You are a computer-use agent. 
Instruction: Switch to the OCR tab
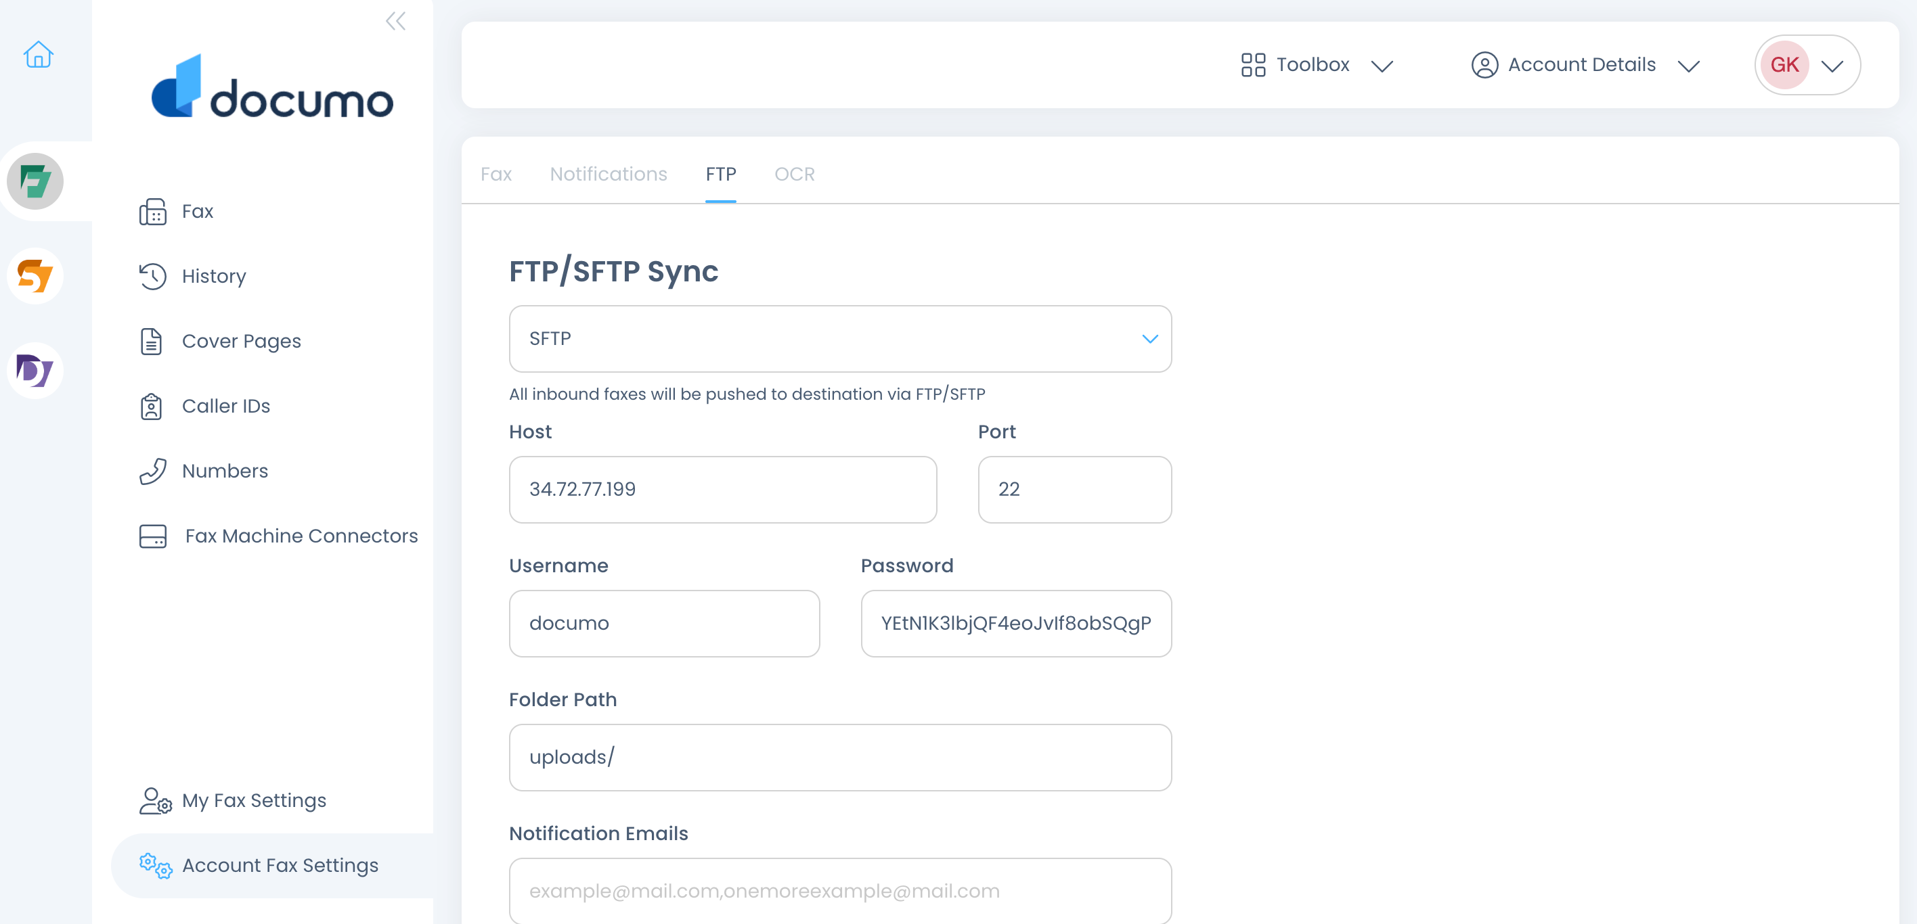(x=794, y=174)
